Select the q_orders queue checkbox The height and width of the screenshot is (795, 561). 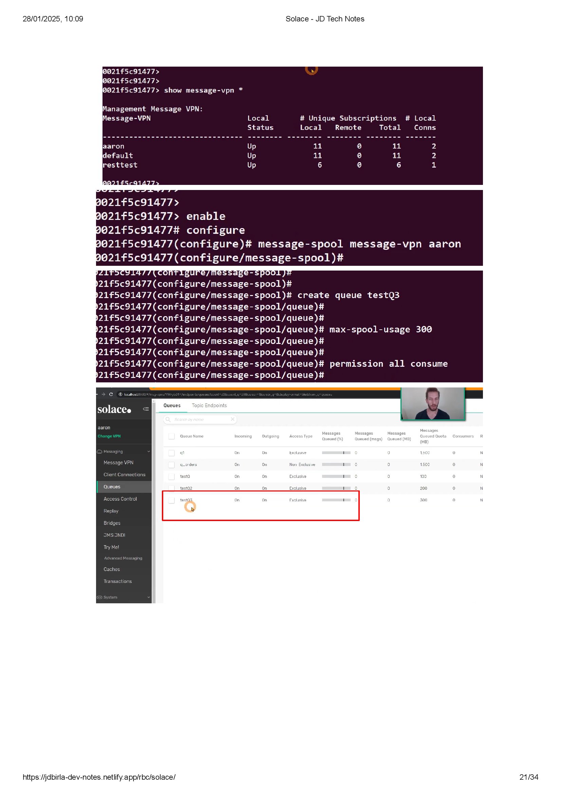[171, 465]
